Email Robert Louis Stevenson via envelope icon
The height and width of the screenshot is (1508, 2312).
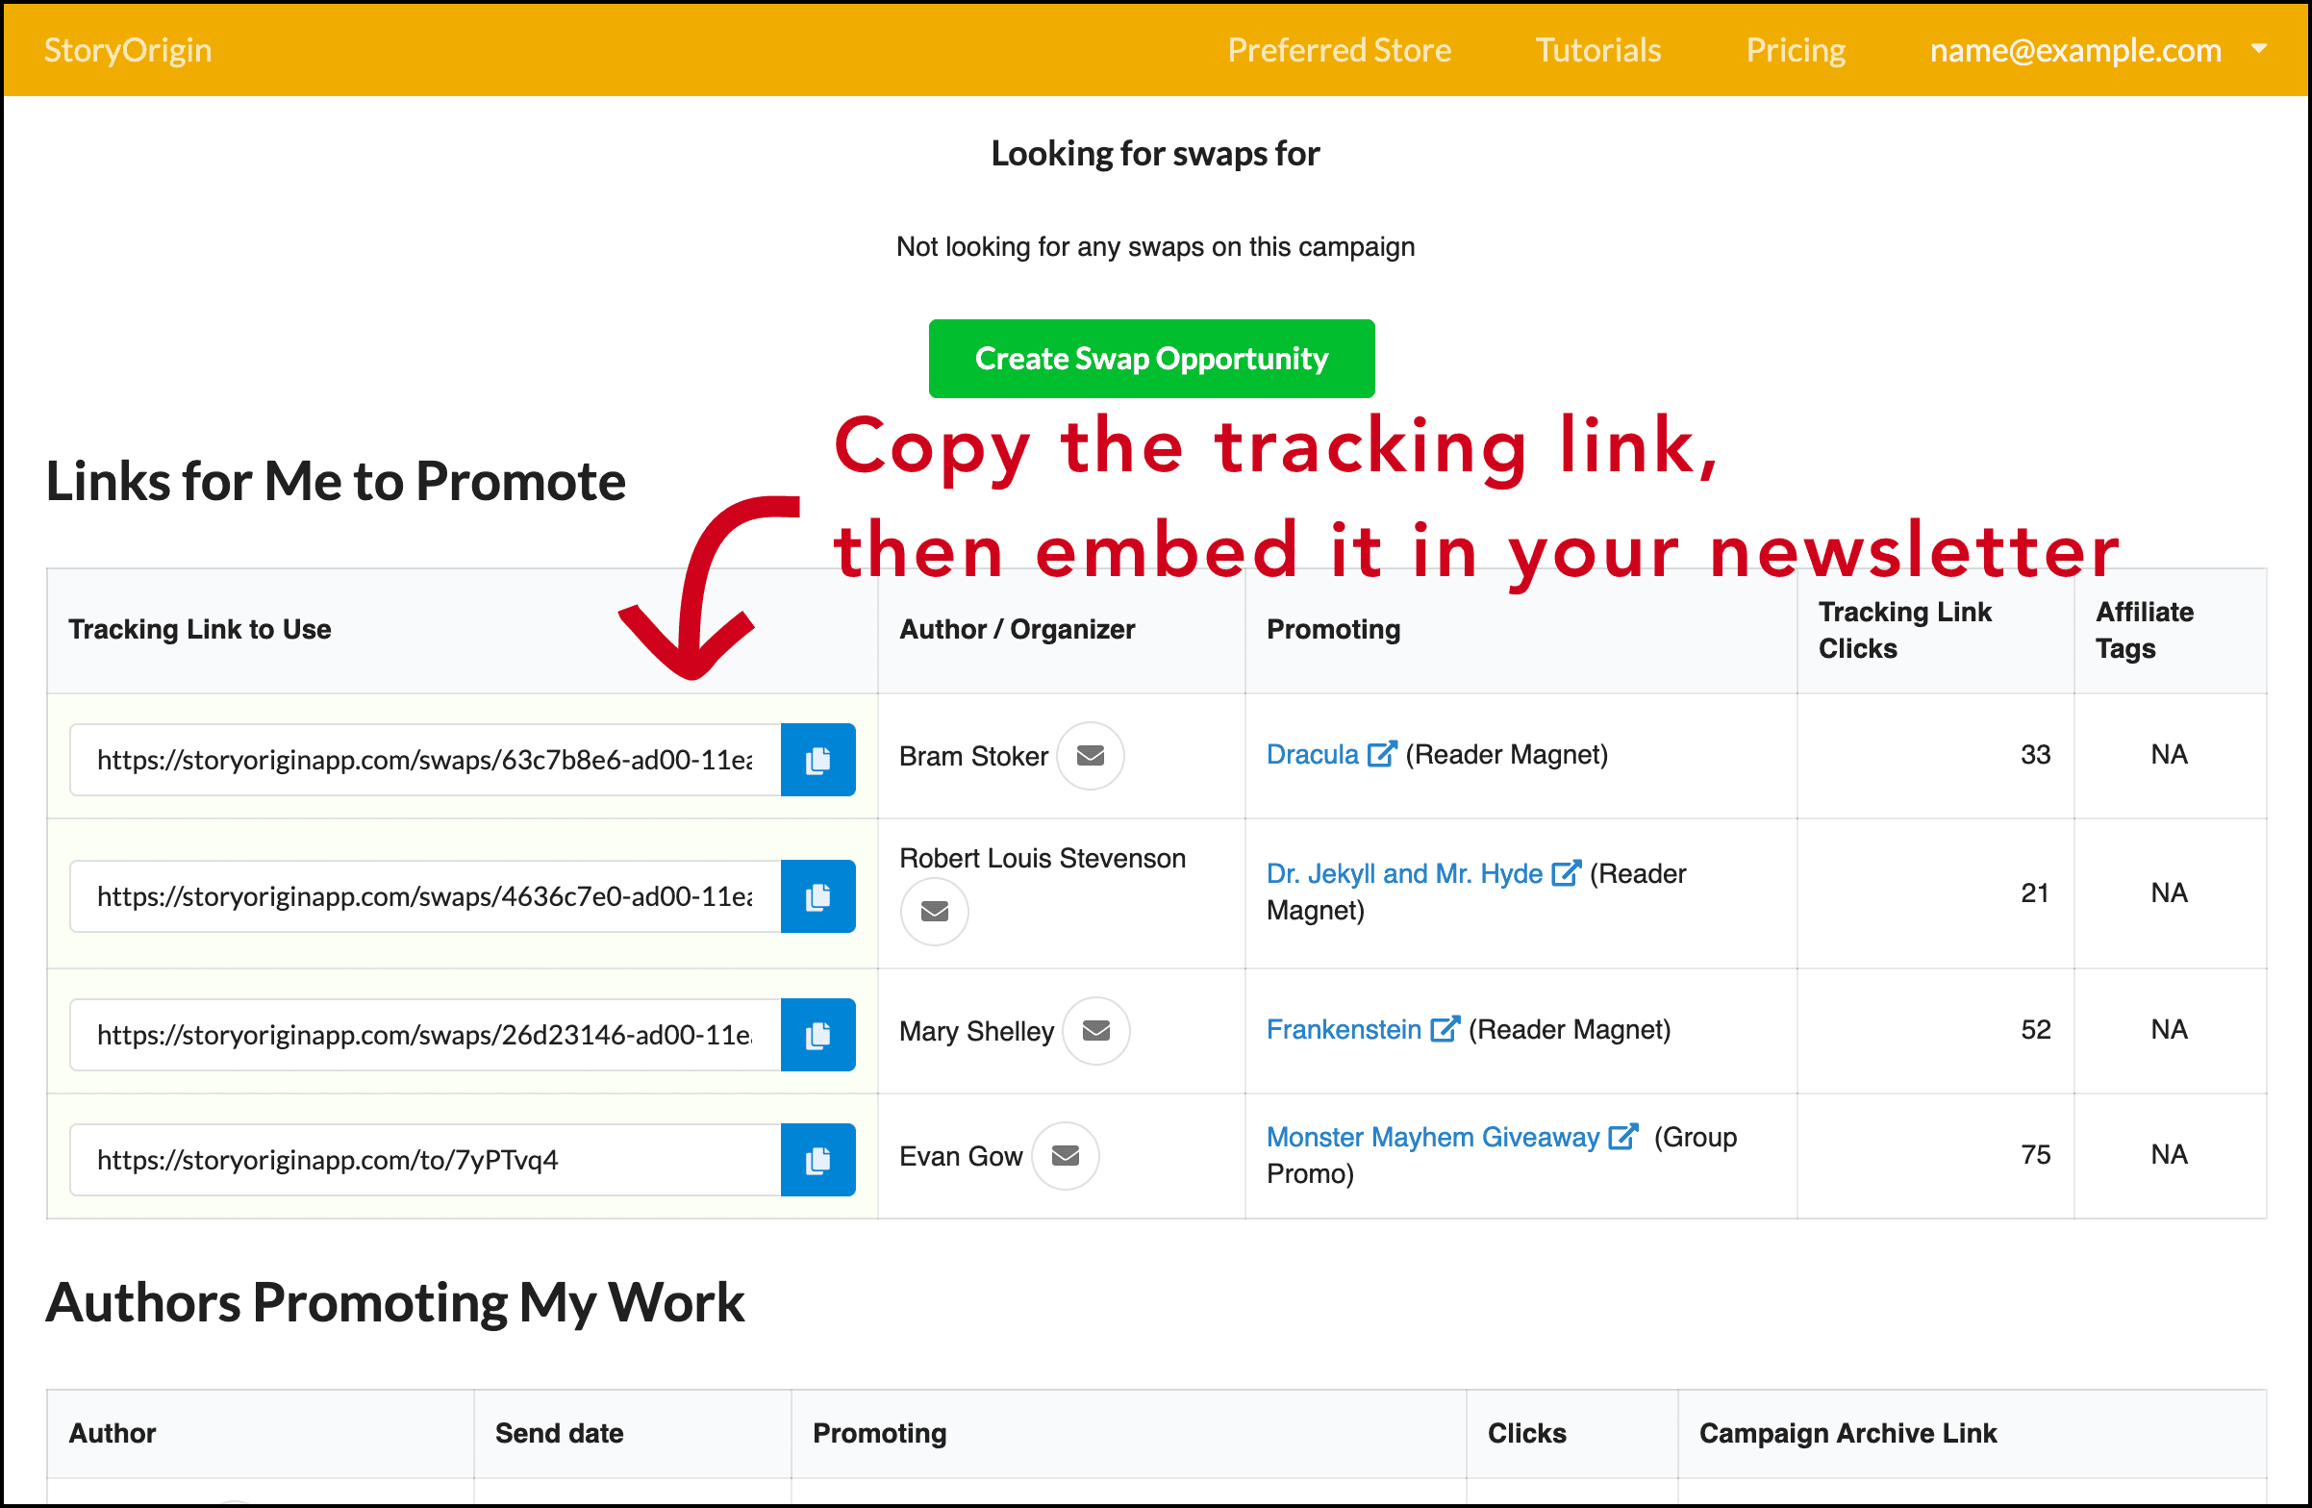(x=934, y=912)
